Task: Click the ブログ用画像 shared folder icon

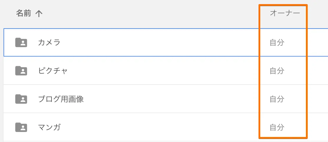Action: click(21, 99)
